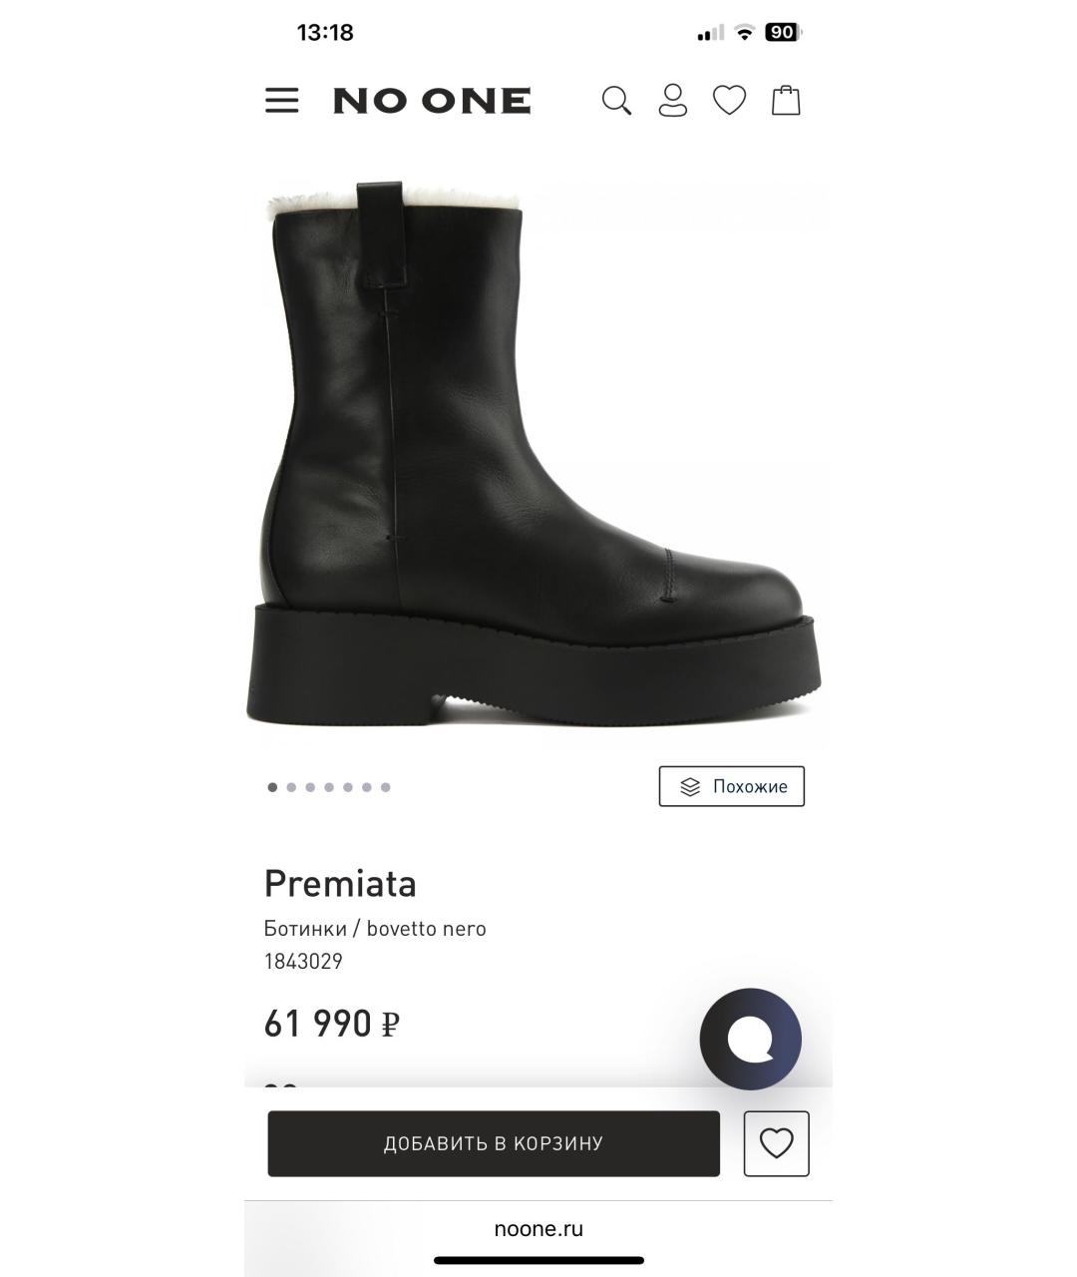Screen dimensions: 1077x1277
Task: Open the user account profile icon
Action: 673,101
